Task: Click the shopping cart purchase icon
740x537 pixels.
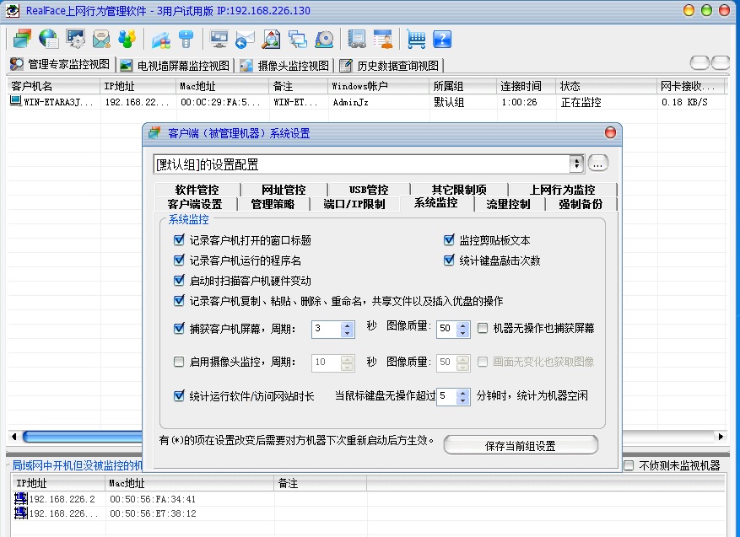Action: point(416,39)
